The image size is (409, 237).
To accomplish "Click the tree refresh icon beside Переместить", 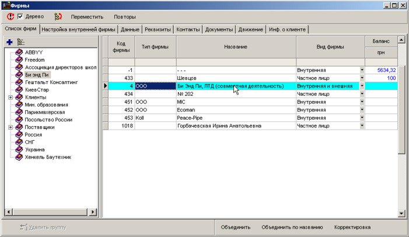I will point(58,17).
